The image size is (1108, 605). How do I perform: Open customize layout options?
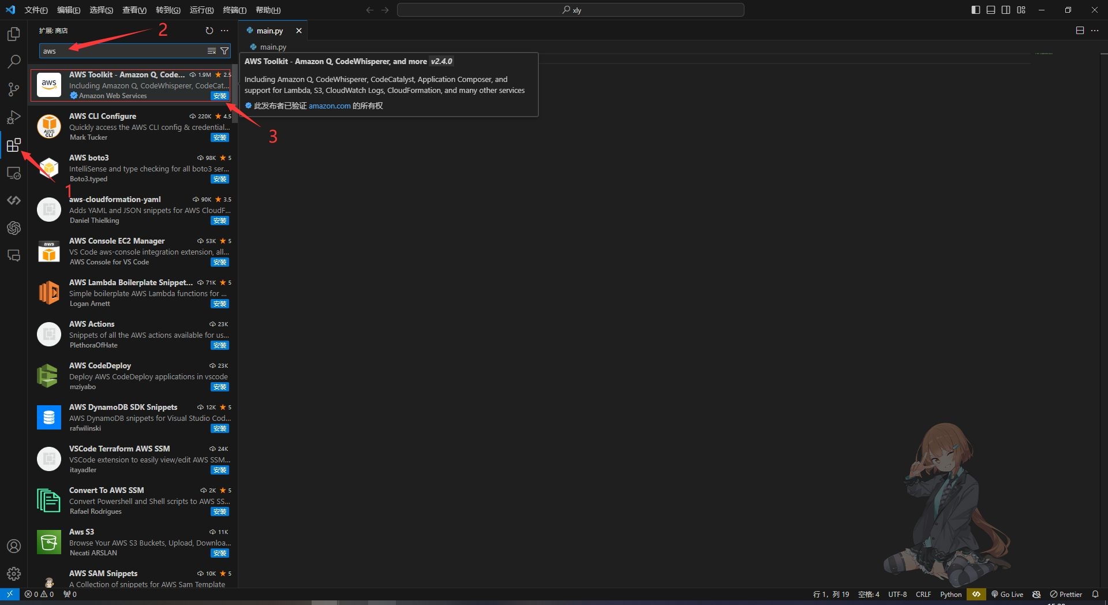[x=1021, y=10]
